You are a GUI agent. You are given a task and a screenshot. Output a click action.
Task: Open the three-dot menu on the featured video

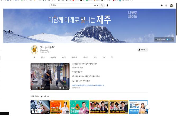[x=66, y=65]
